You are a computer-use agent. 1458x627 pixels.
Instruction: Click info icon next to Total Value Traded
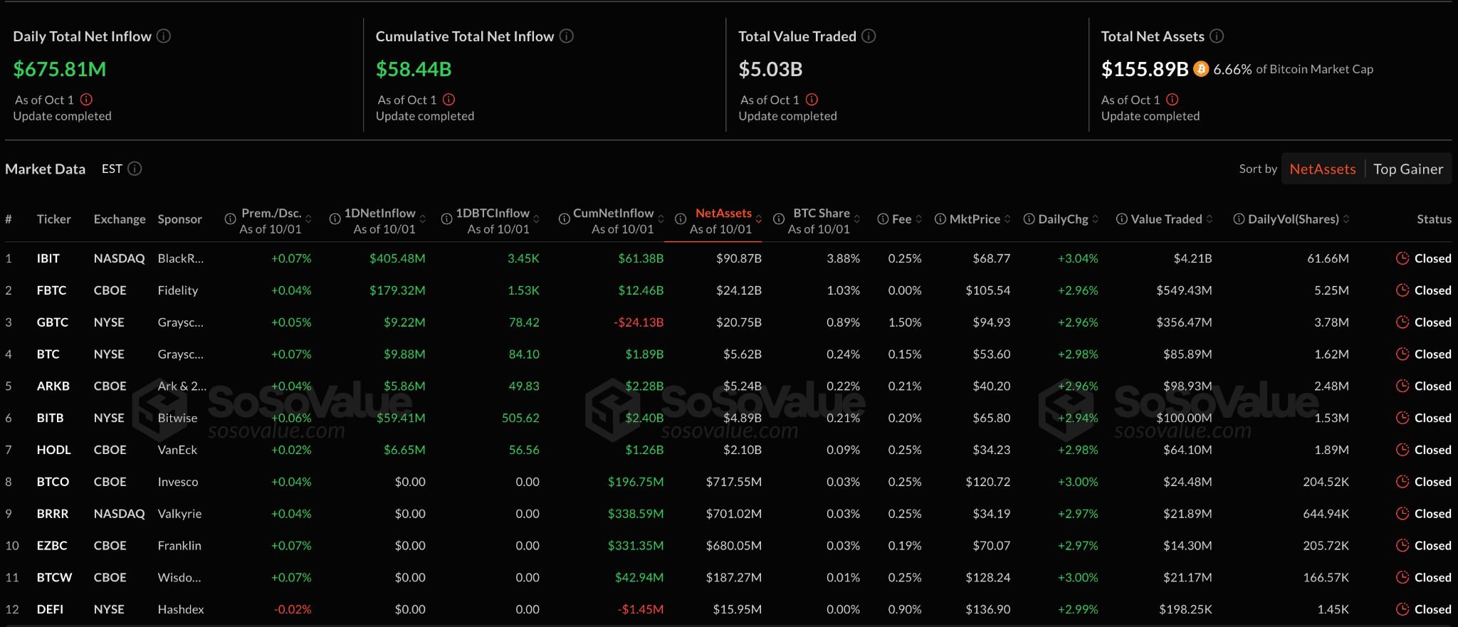coord(869,36)
